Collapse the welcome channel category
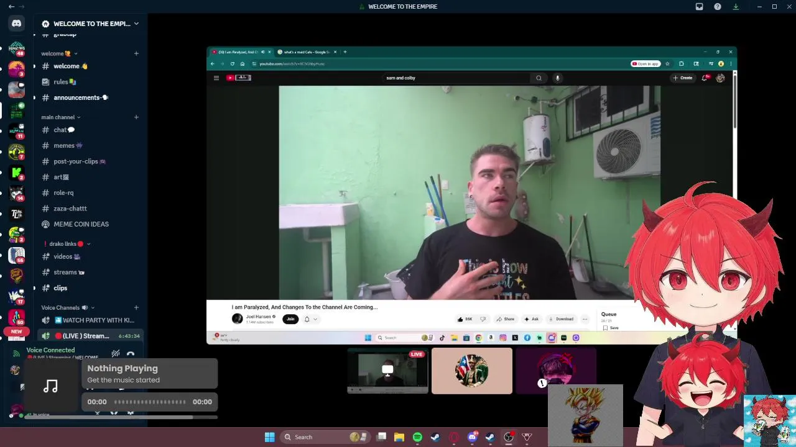 tap(59, 53)
